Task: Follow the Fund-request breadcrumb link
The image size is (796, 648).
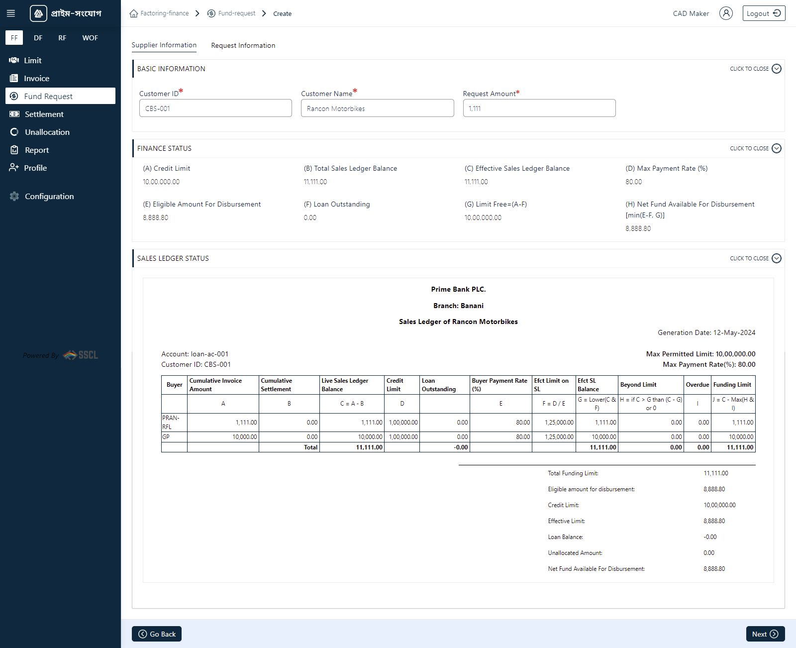Action: tap(237, 13)
